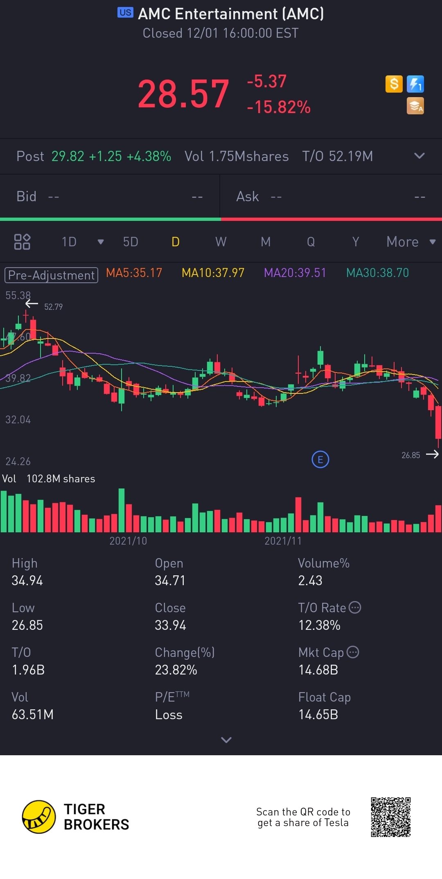The image size is (442, 879).
Task: Tap the P/E TTM Loss value
Action: (x=169, y=715)
